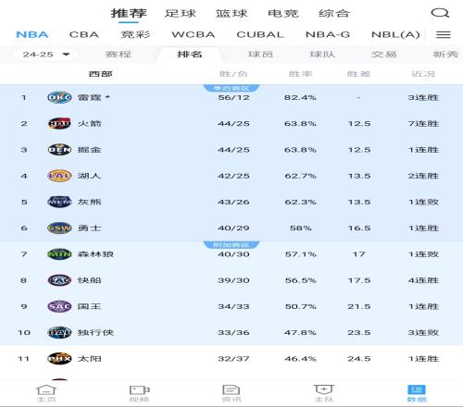Tap the Warriors GSW team logo
463x407 pixels.
pyautogui.click(x=59, y=228)
